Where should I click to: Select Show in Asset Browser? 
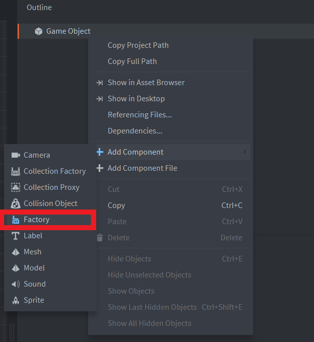click(x=171, y=83)
